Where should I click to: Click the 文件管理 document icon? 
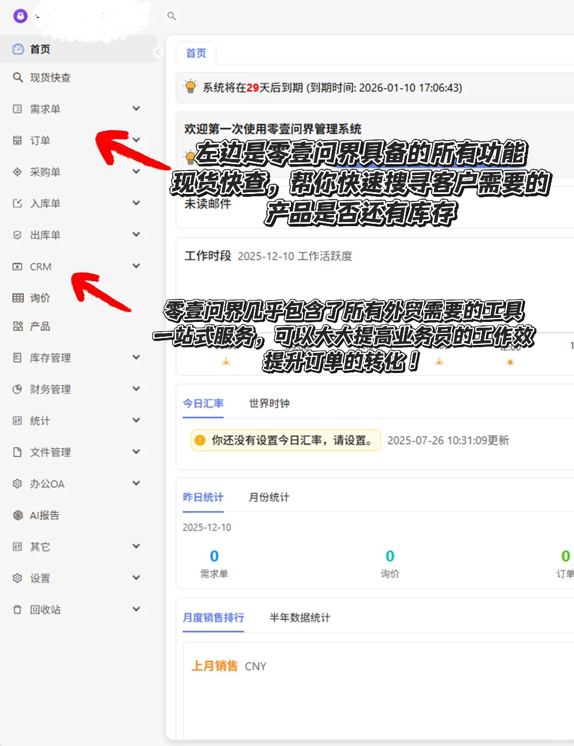pyautogui.click(x=18, y=452)
